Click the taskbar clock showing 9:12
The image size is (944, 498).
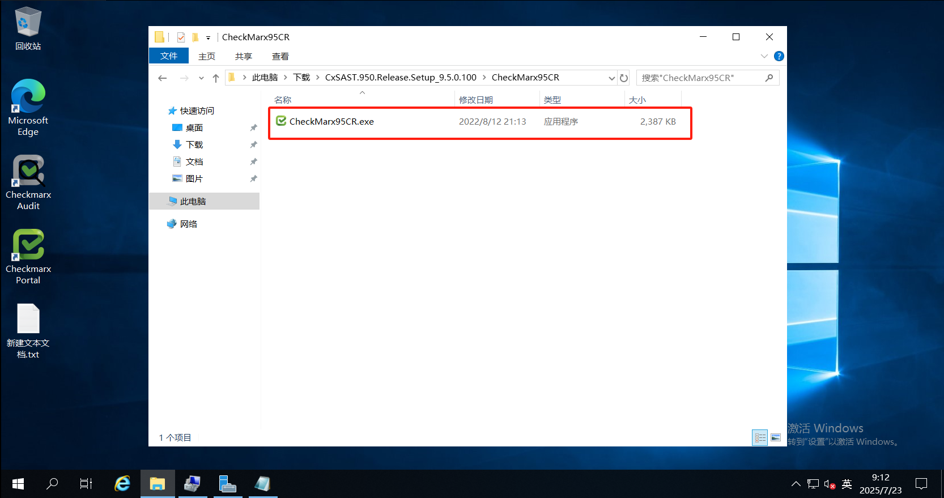tap(881, 484)
